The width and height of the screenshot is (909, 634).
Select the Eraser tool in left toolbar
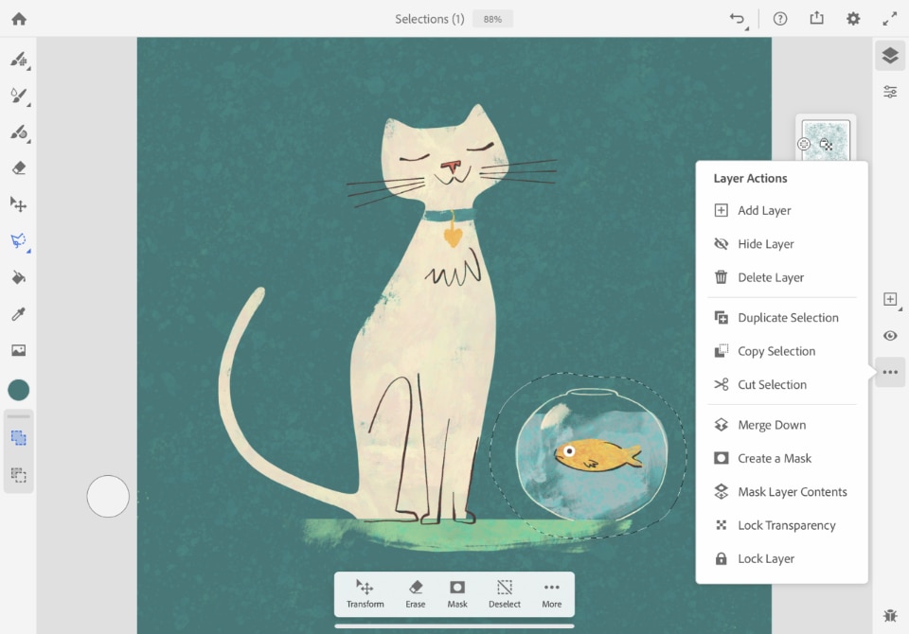click(18, 168)
